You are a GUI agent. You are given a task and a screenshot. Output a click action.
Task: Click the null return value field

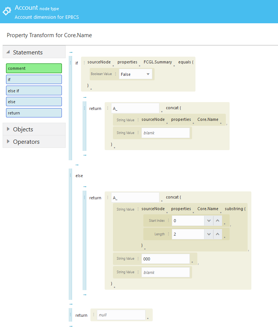(121, 315)
